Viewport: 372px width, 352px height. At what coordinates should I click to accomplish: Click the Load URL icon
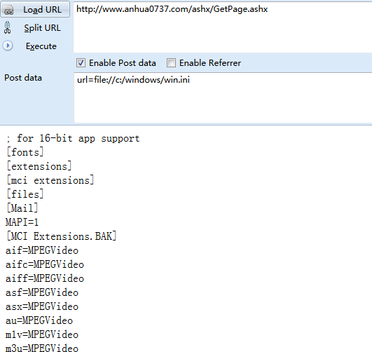[x=8, y=10]
